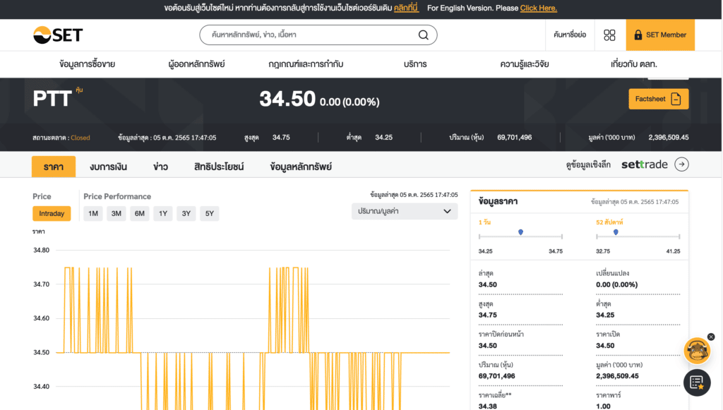This screenshot has width=723, height=410.
Task: Close the mascot chat bubble
Action: [711, 337]
